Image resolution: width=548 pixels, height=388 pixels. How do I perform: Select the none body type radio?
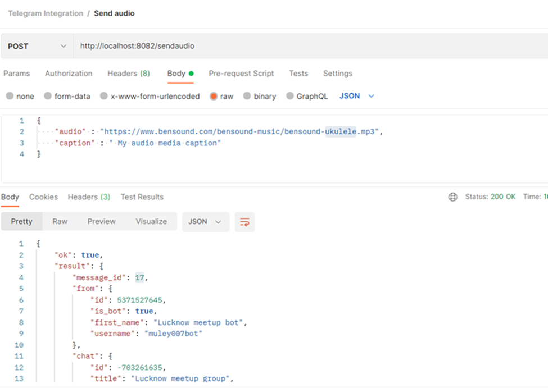pyautogui.click(x=10, y=96)
